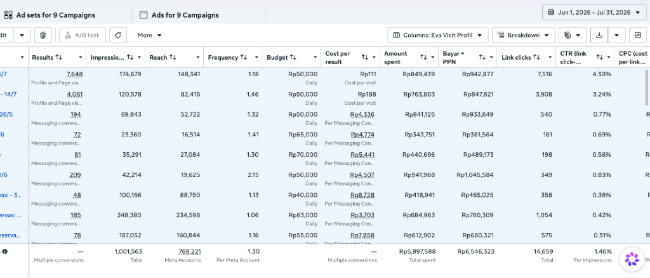The height and width of the screenshot is (278, 650).
Task: Sort by Budget column
Action: 293,57
